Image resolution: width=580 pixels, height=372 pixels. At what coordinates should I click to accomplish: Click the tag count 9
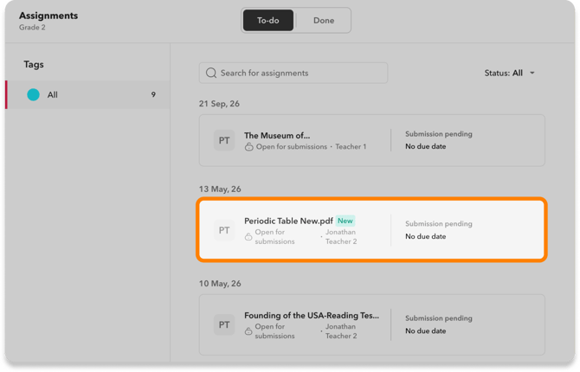(x=153, y=94)
